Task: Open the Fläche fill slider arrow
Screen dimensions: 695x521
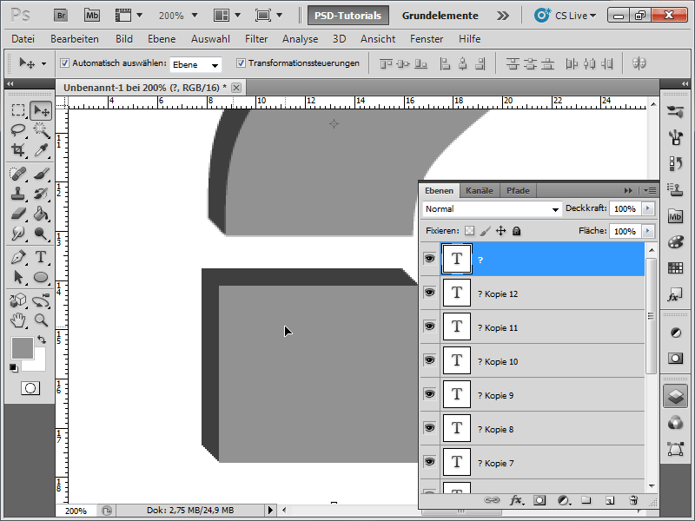Action: coord(648,231)
